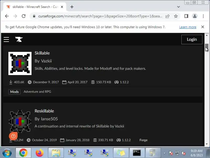Click the browser forward arrow
The image size is (210, 158).
[15, 16]
